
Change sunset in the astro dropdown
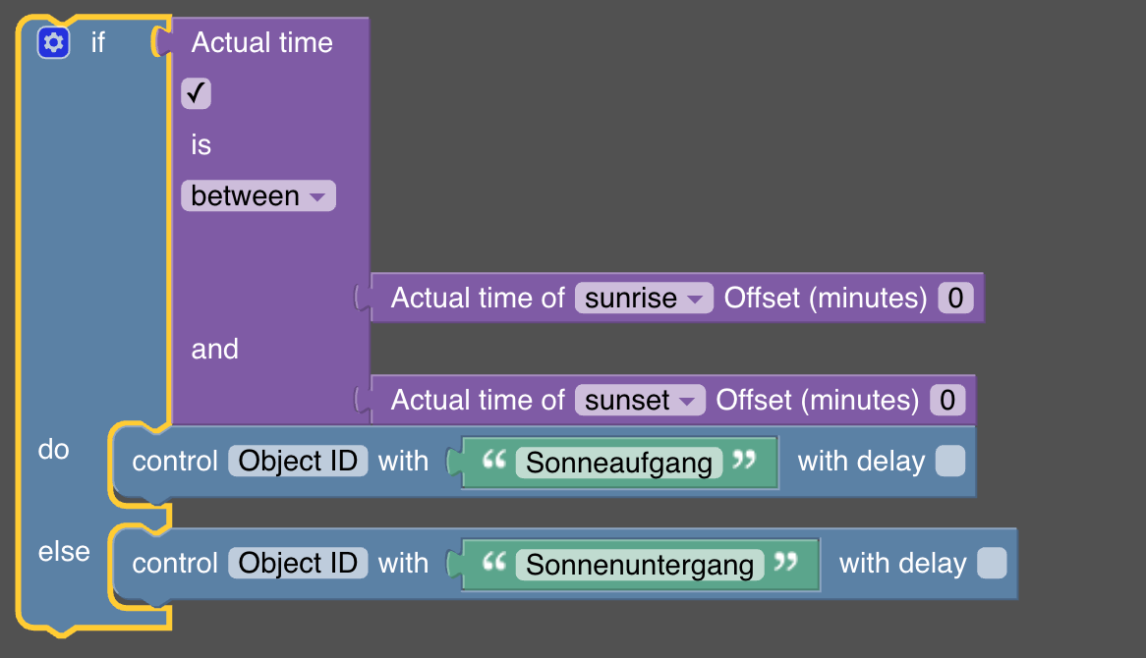[640, 401]
